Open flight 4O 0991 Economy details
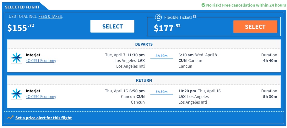287x128 pixels. pos(41,61)
